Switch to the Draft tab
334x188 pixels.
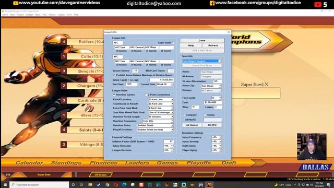tap(229, 163)
